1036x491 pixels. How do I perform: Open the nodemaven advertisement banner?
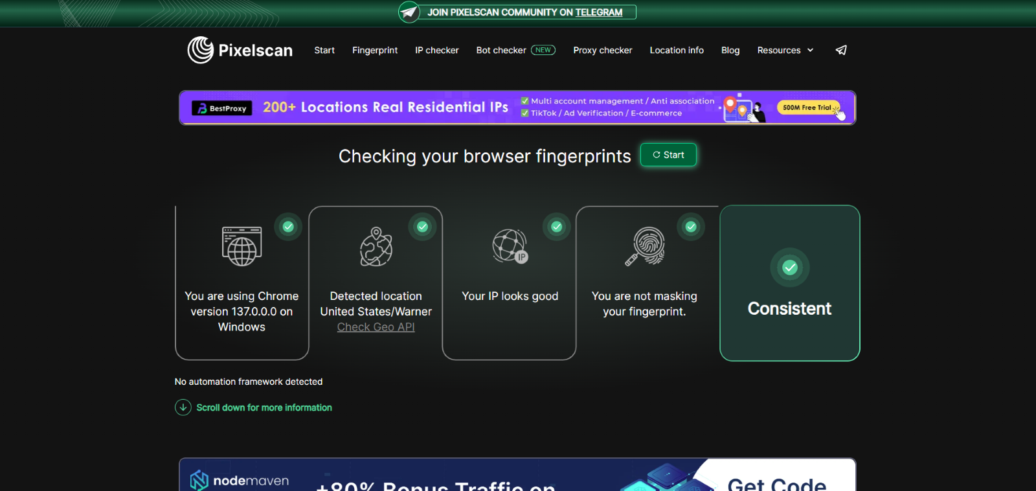pos(517,476)
